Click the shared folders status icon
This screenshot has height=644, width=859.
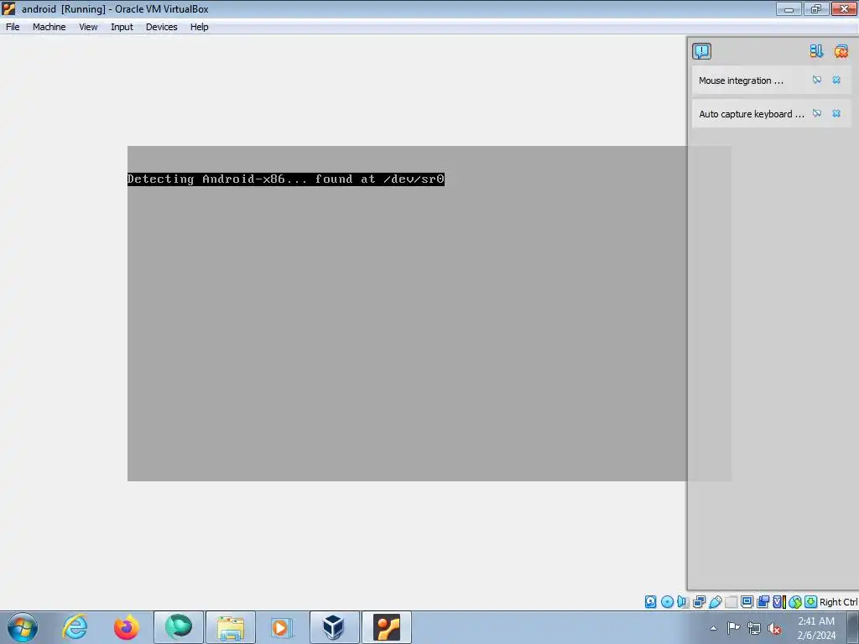pos(731,602)
